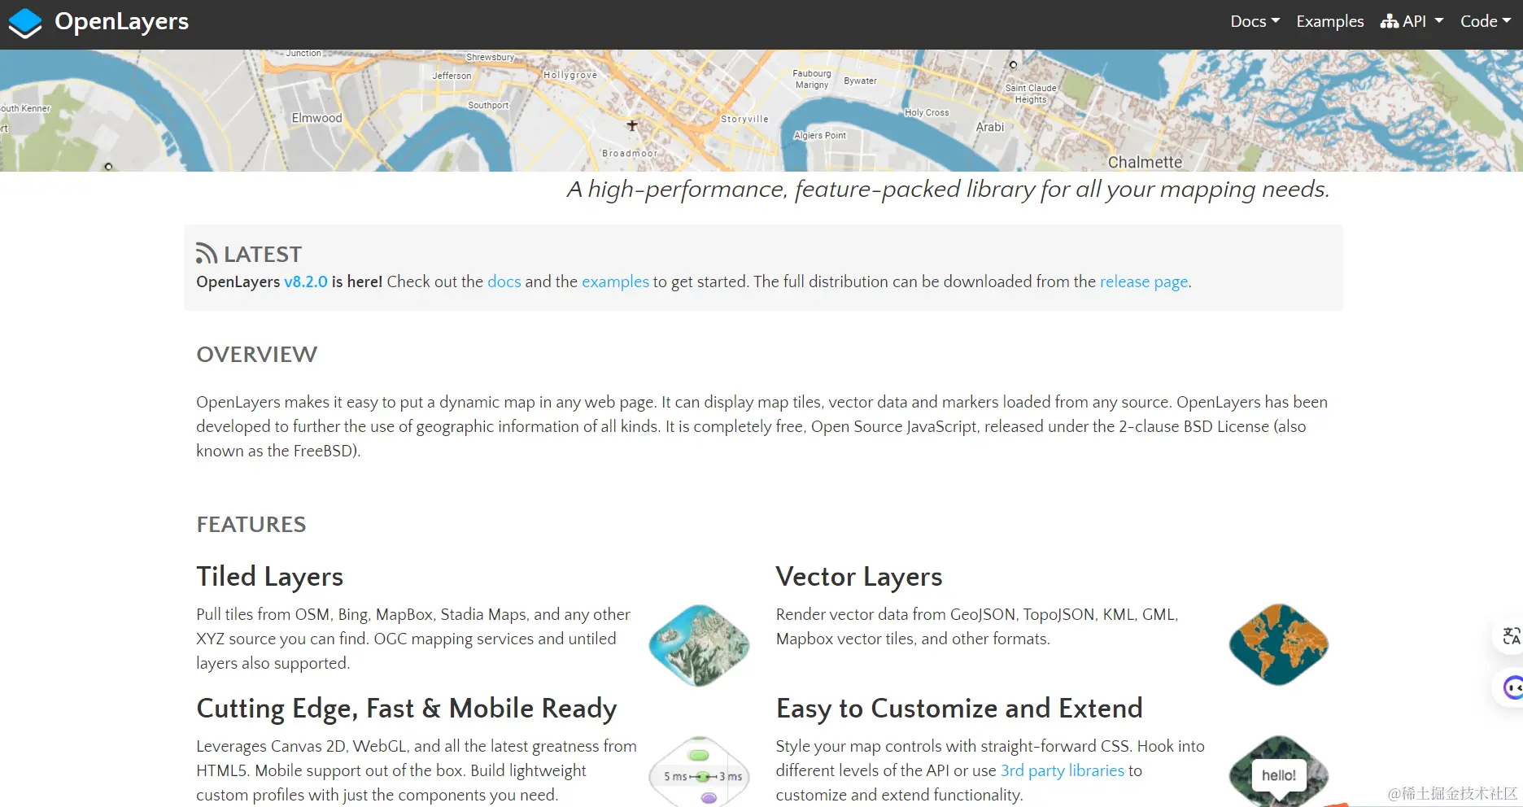The width and height of the screenshot is (1523, 807).
Task: Click the high-performance tagline text
Action: coord(948,190)
